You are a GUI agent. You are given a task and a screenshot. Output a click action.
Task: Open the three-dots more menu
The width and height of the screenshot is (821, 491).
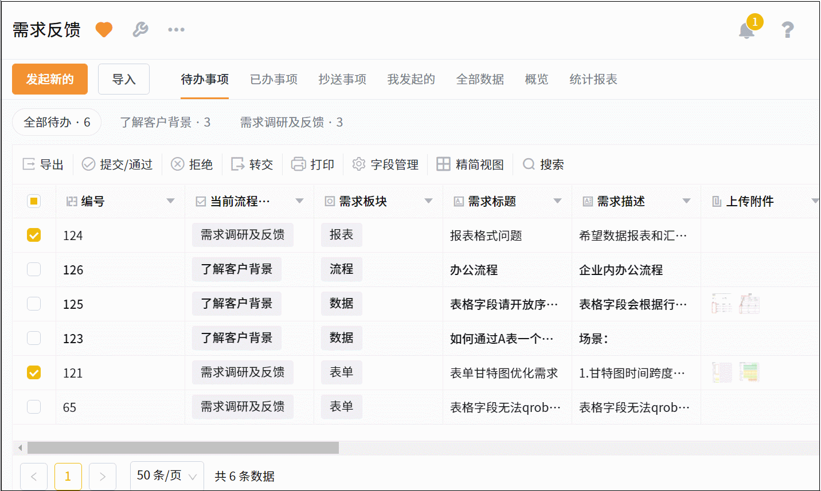click(x=176, y=29)
